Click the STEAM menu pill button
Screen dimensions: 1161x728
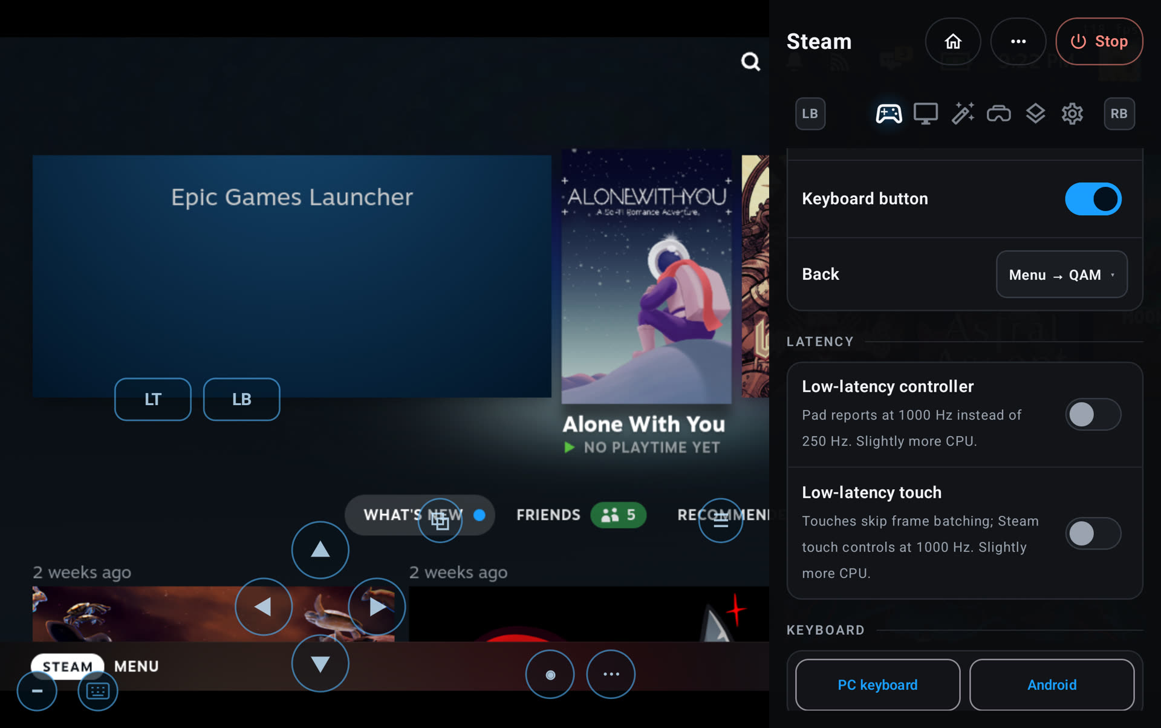pos(67,666)
